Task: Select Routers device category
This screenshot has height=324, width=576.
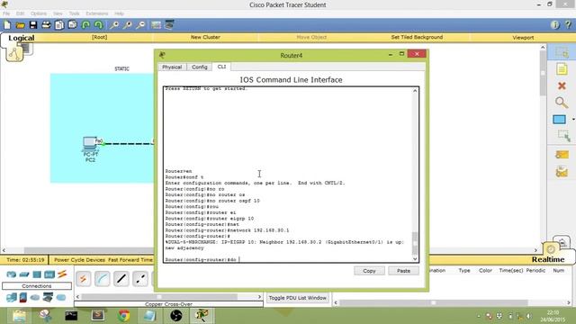Action: [x=12, y=274]
